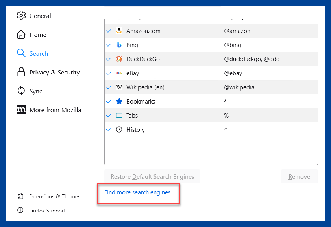Click the Extensions & Themes puzzle icon
Screen dimensions: 331x227
[x=20, y=196]
